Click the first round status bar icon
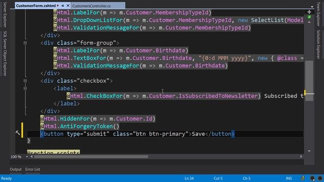Screen dimensions: 324x182 click(x=312, y=178)
